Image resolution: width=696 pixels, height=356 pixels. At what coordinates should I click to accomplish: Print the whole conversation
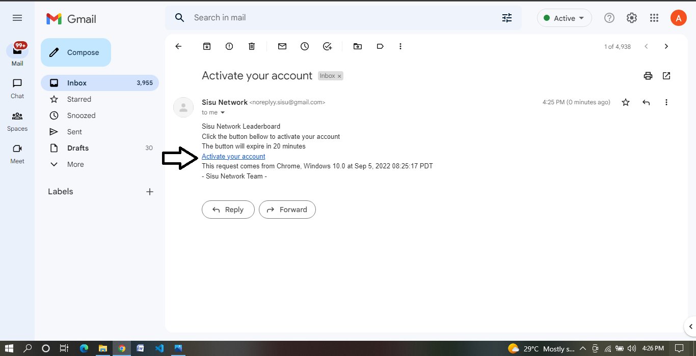click(648, 76)
